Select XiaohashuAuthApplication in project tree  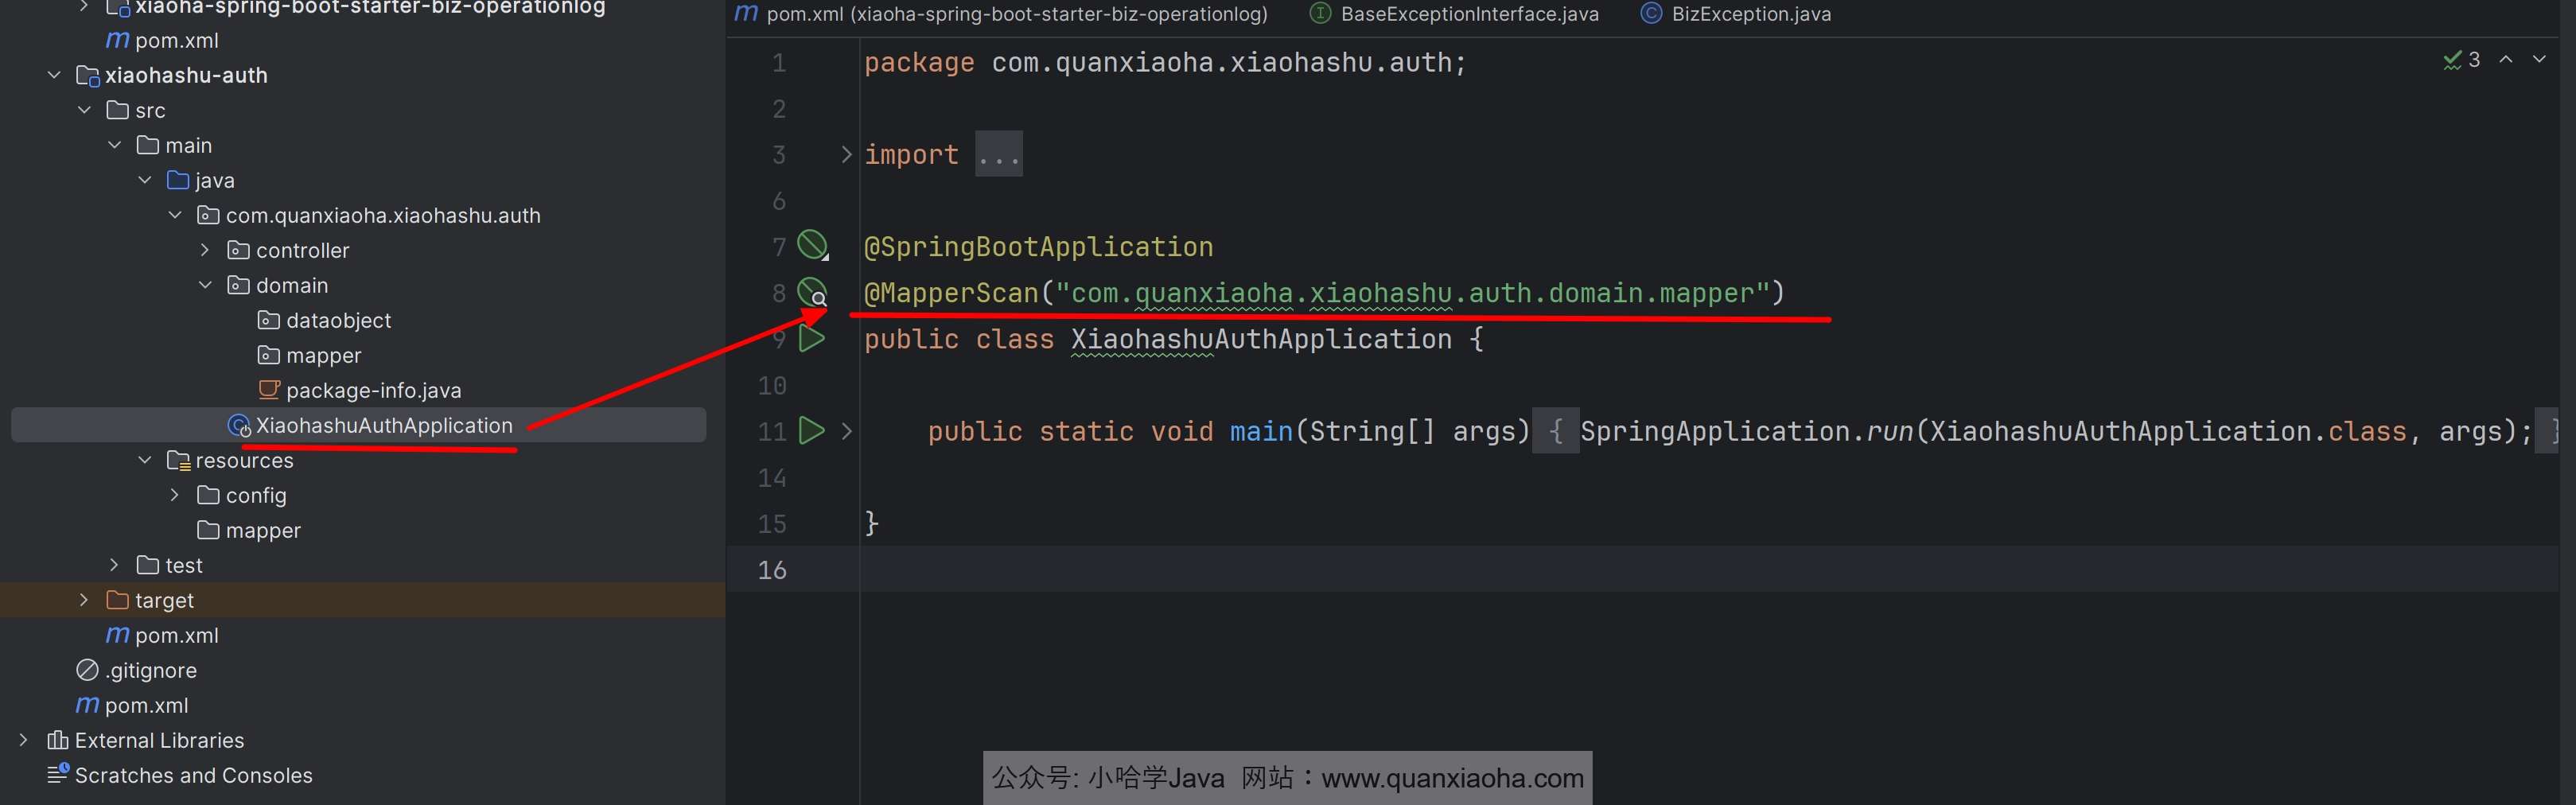point(383,425)
